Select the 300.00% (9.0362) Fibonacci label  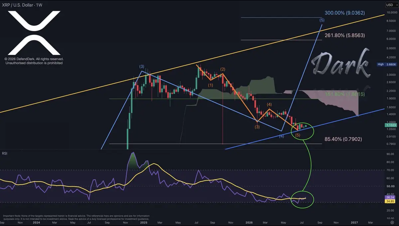(344, 13)
